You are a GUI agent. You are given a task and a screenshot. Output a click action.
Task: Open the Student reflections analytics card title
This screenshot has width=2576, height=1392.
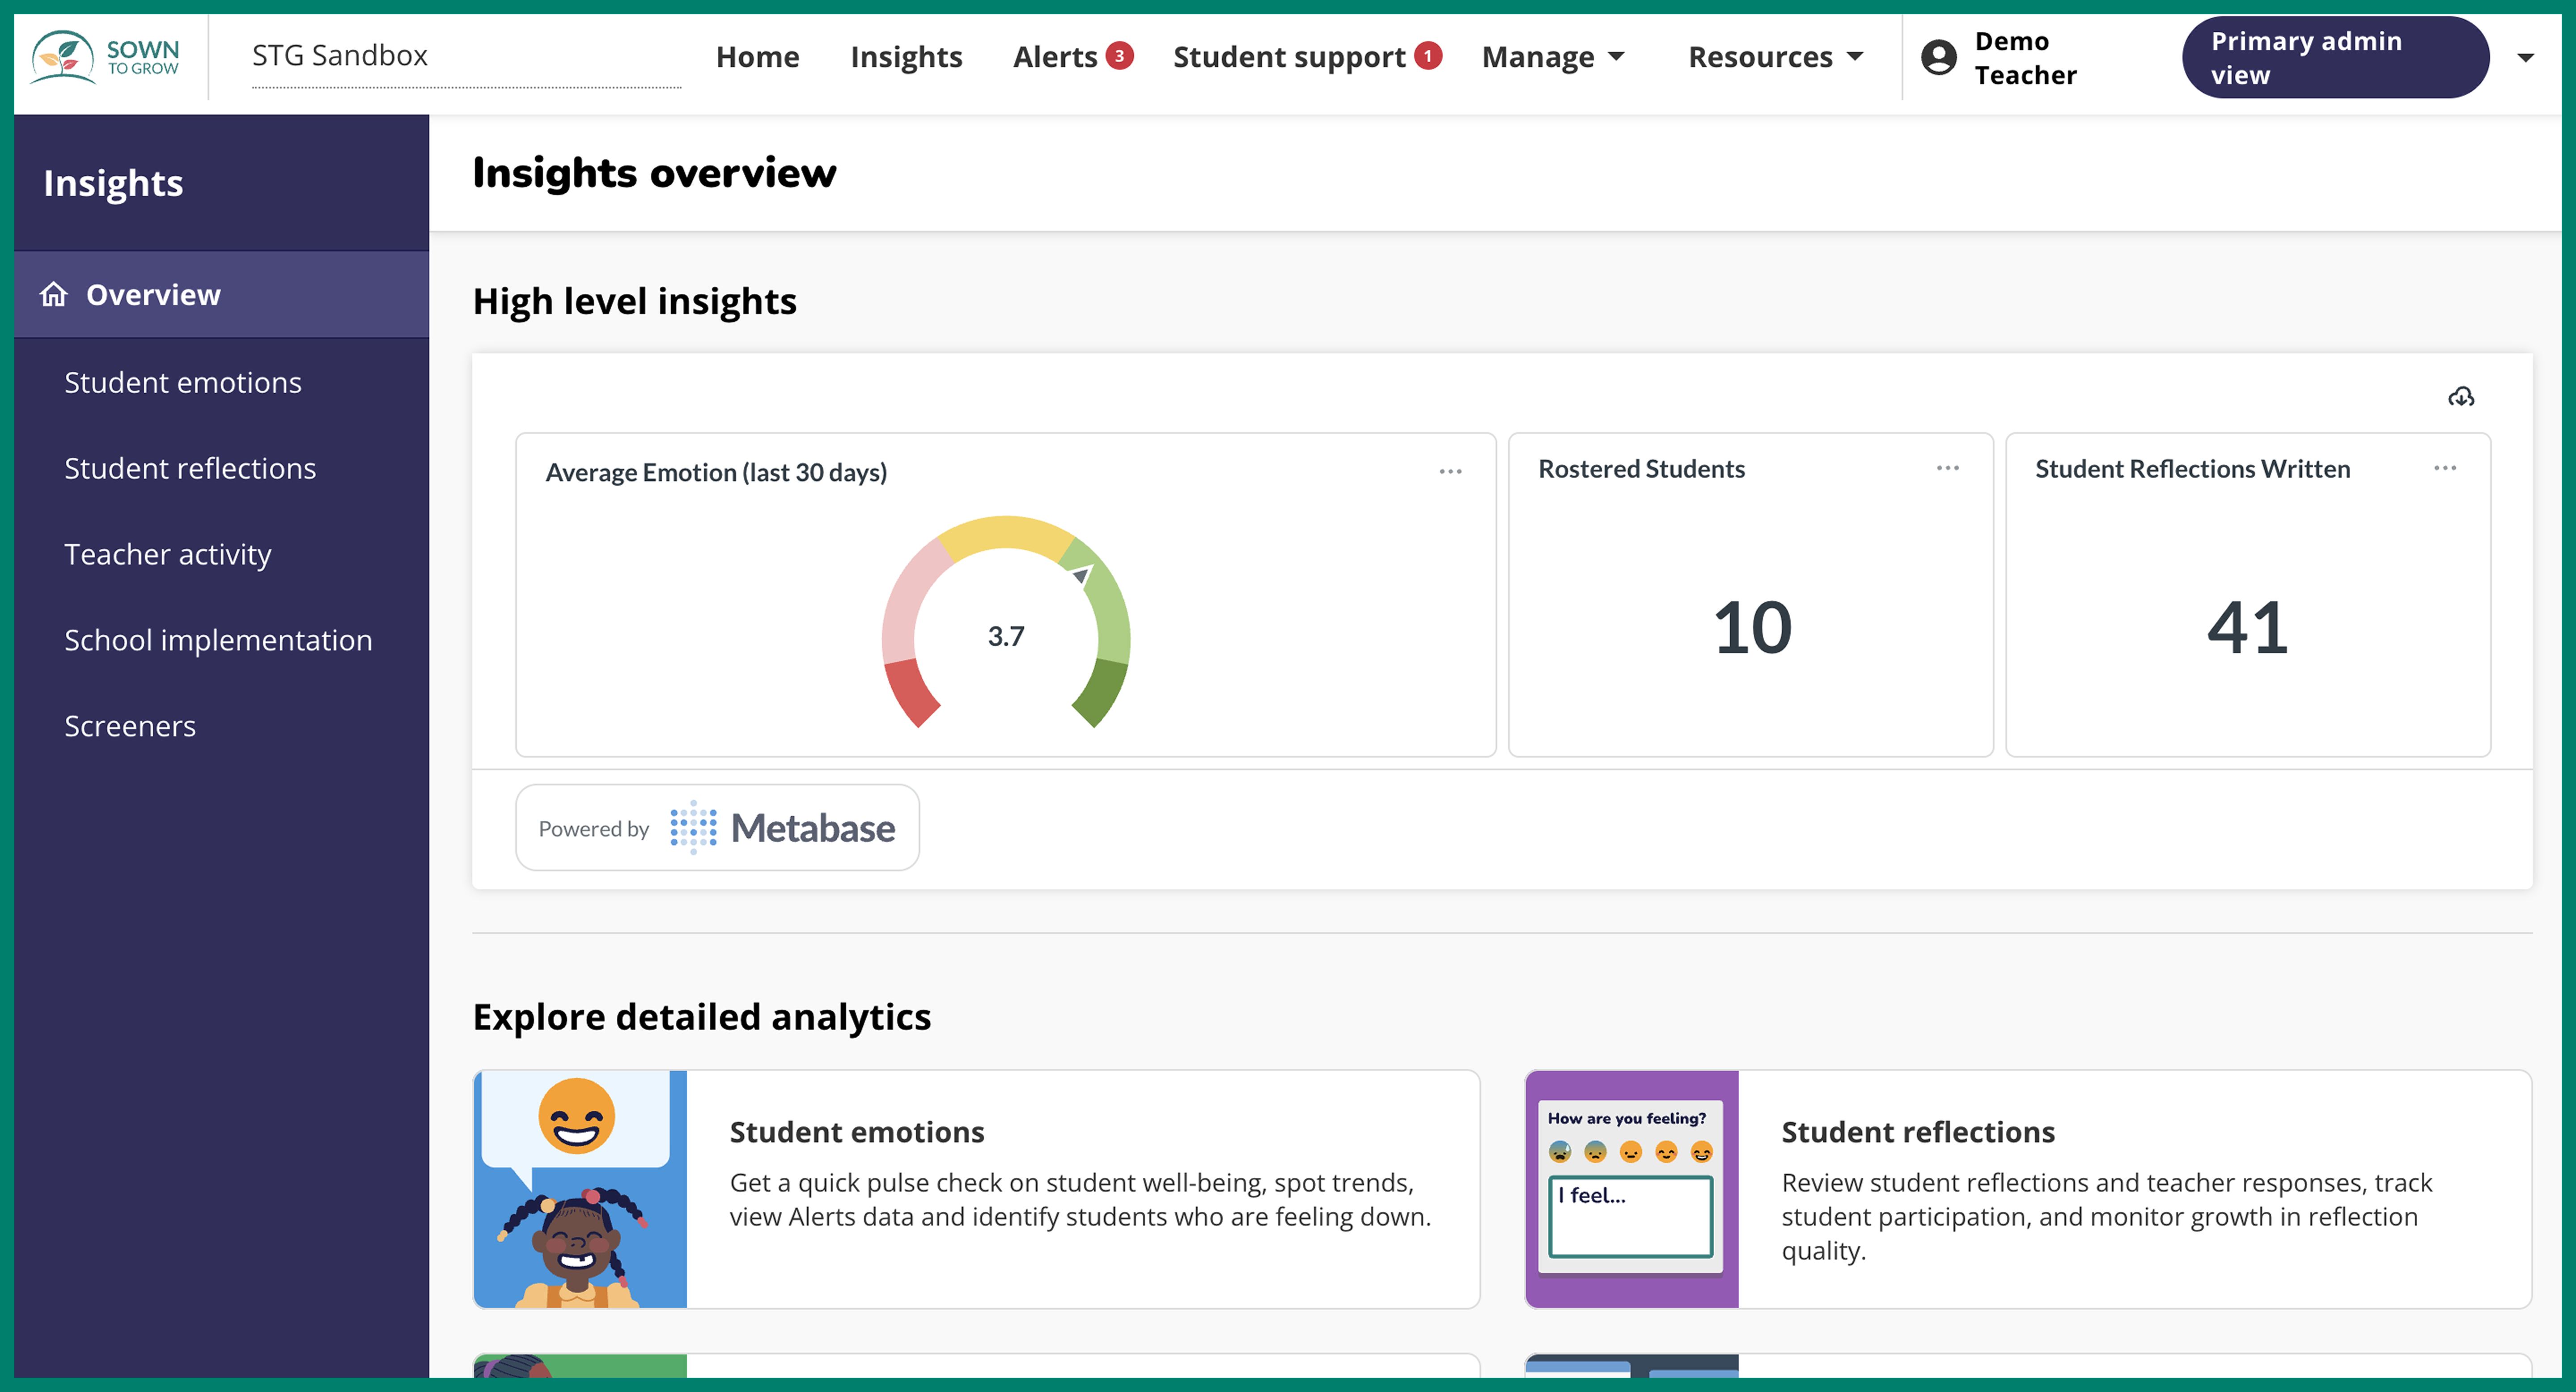click(1918, 1132)
